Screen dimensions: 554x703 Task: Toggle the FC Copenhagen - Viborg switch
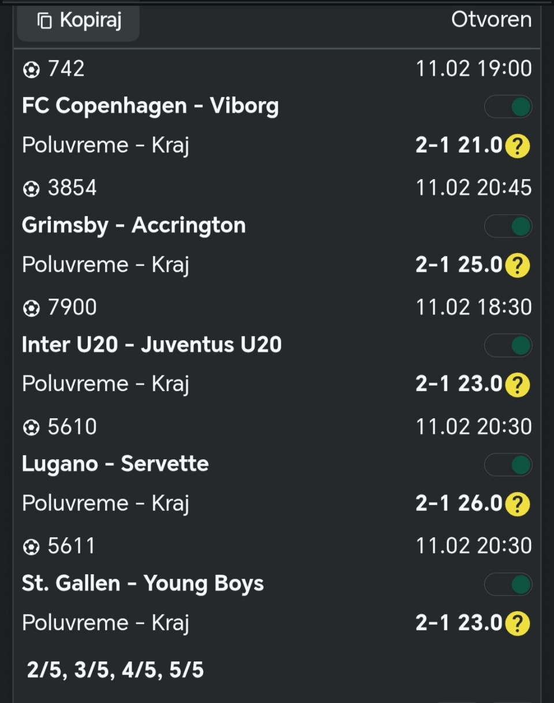pos(508,107)
